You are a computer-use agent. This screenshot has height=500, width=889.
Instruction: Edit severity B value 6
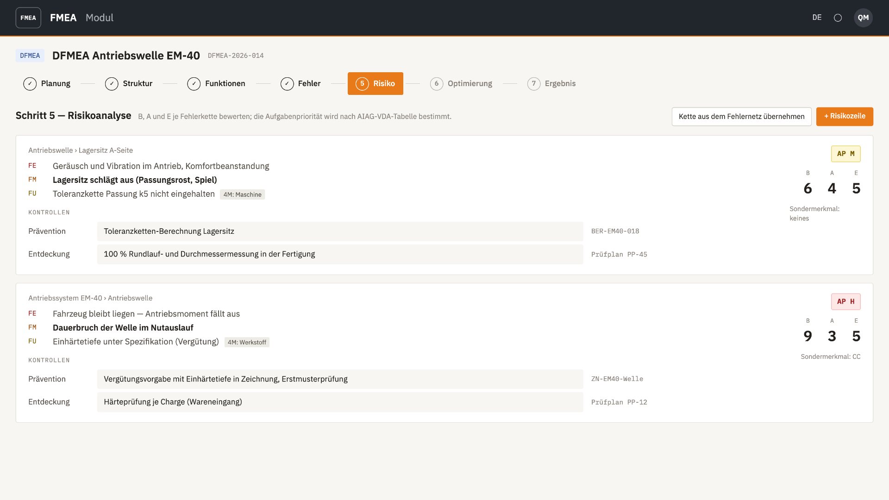tap(808, 188)
